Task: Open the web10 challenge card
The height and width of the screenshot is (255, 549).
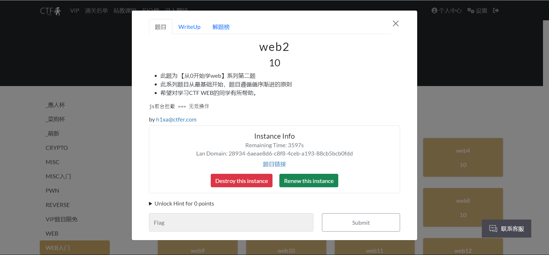Action: [286, 248]
